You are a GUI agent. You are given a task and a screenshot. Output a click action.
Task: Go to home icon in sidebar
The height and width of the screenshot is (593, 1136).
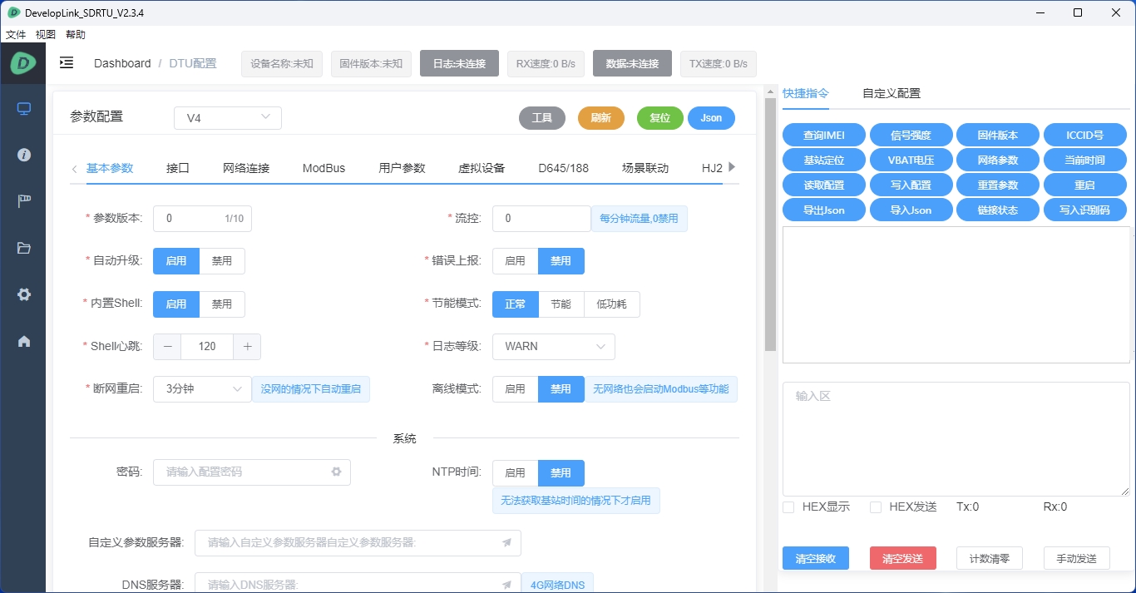point(23,341)
